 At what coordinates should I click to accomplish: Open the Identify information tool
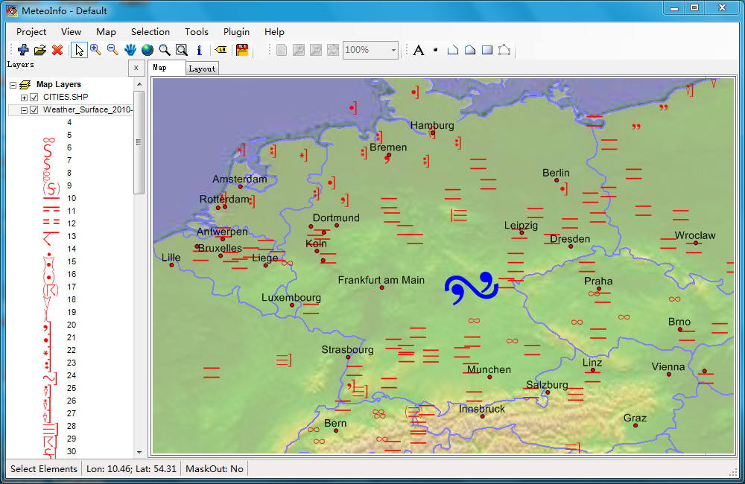tap(198, 50)
